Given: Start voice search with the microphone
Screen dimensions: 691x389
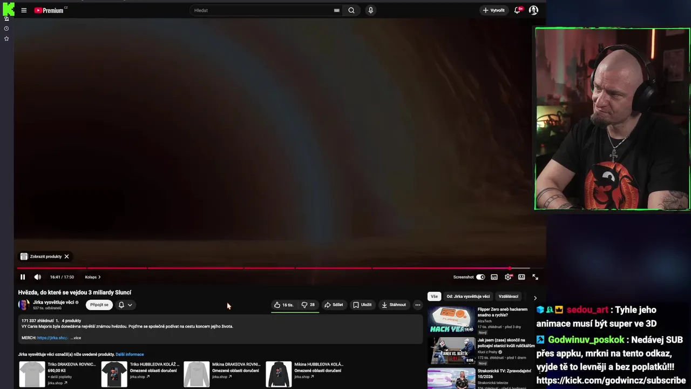Looking at the screenshot, I should [x=370, y=10].
